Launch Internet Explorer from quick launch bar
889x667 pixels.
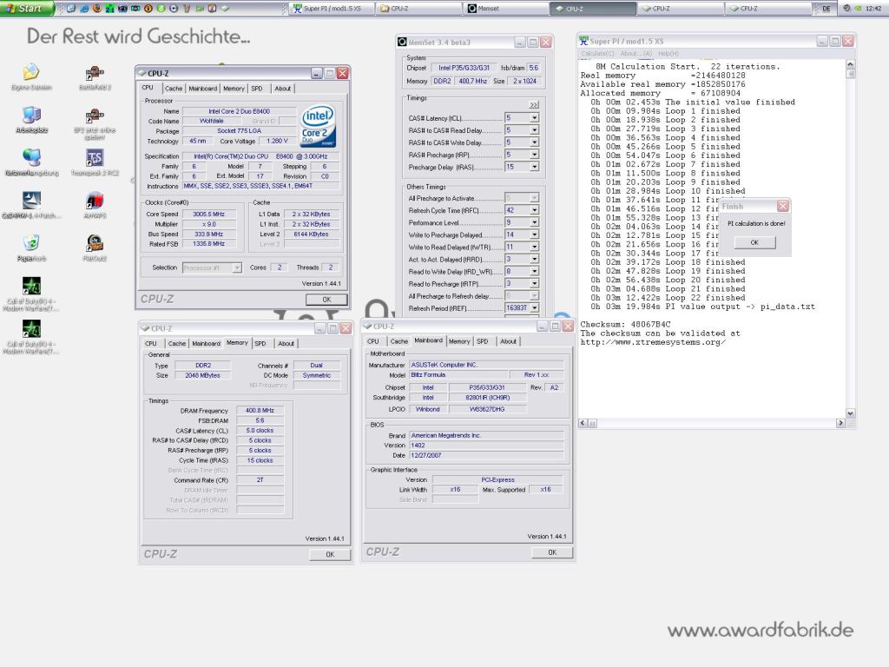(84, 9)
